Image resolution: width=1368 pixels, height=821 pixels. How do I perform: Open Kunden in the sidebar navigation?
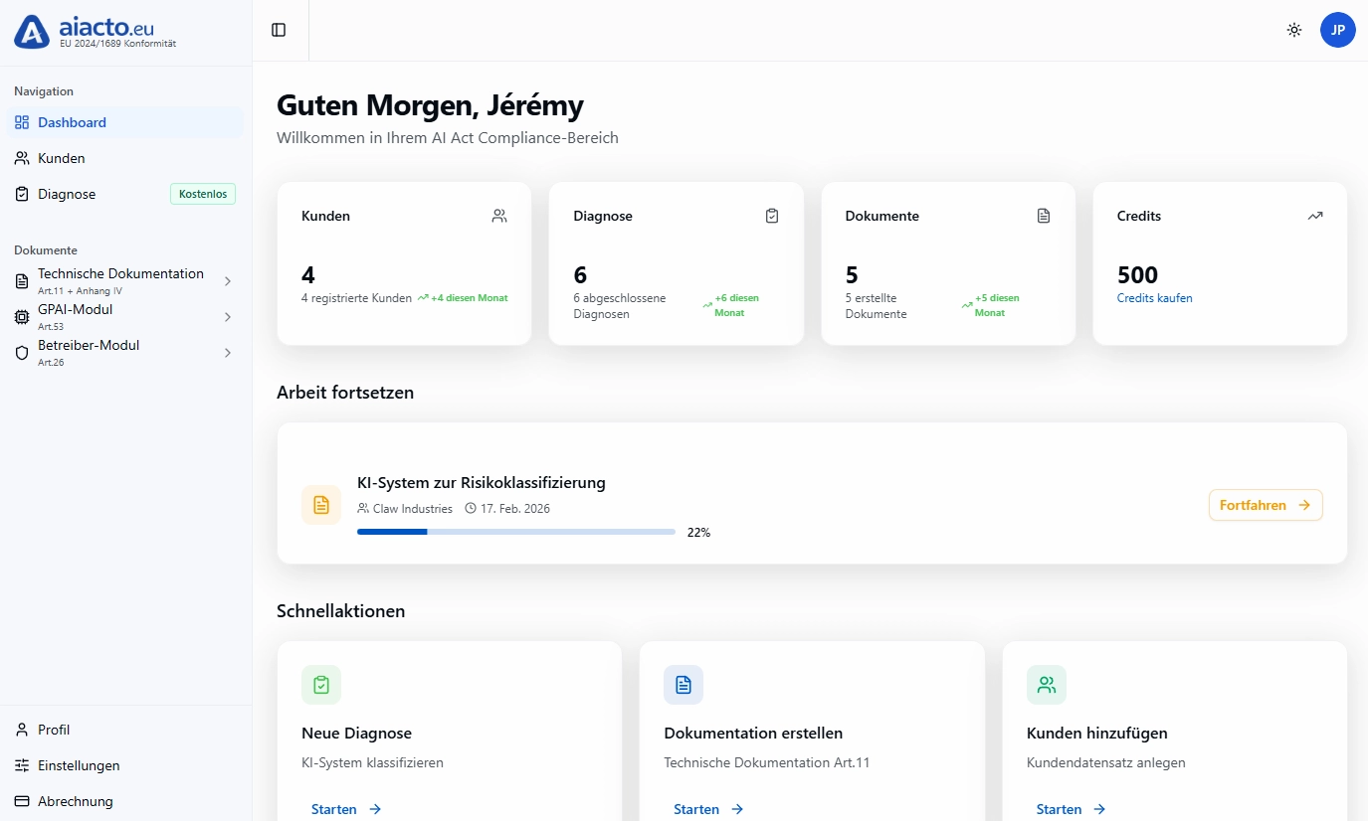[x=62, y=158]
